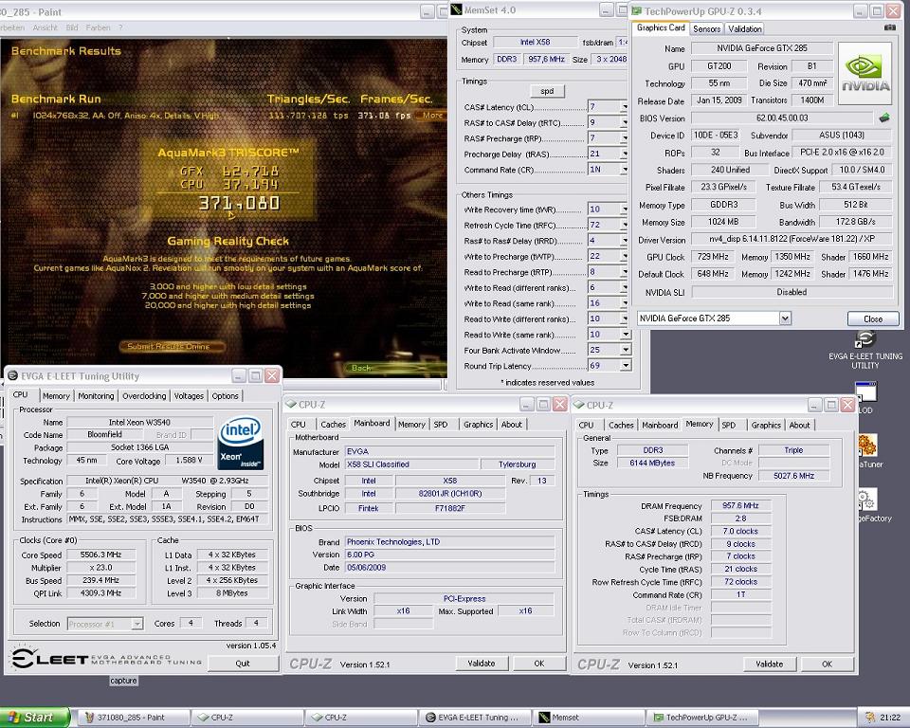Viewport: 910px width, 728px height.
Task: Click the tray icon beside the clock
Action: click(869, 718)
